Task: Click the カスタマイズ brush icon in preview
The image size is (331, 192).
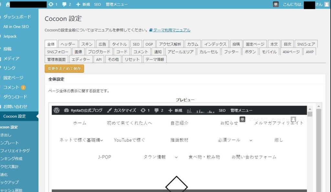Action: coord(109,110)
